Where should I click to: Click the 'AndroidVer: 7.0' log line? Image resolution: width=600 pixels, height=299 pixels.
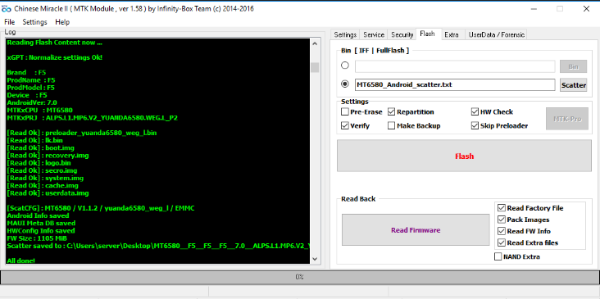pyautogui.click(x=32, y=103)
